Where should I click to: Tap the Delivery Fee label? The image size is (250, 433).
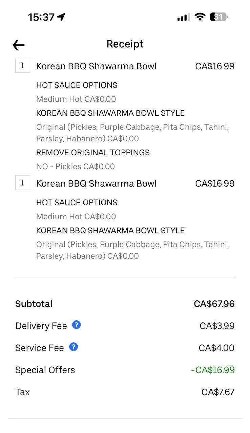(41, 326)
